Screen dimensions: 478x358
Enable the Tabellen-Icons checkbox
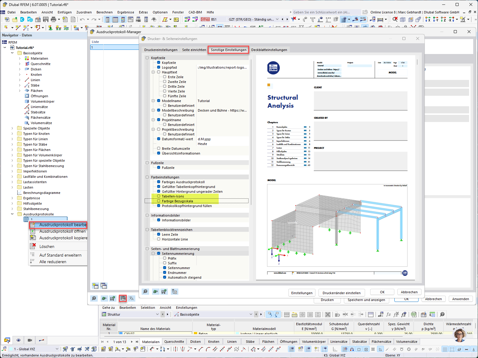[158, 196]
